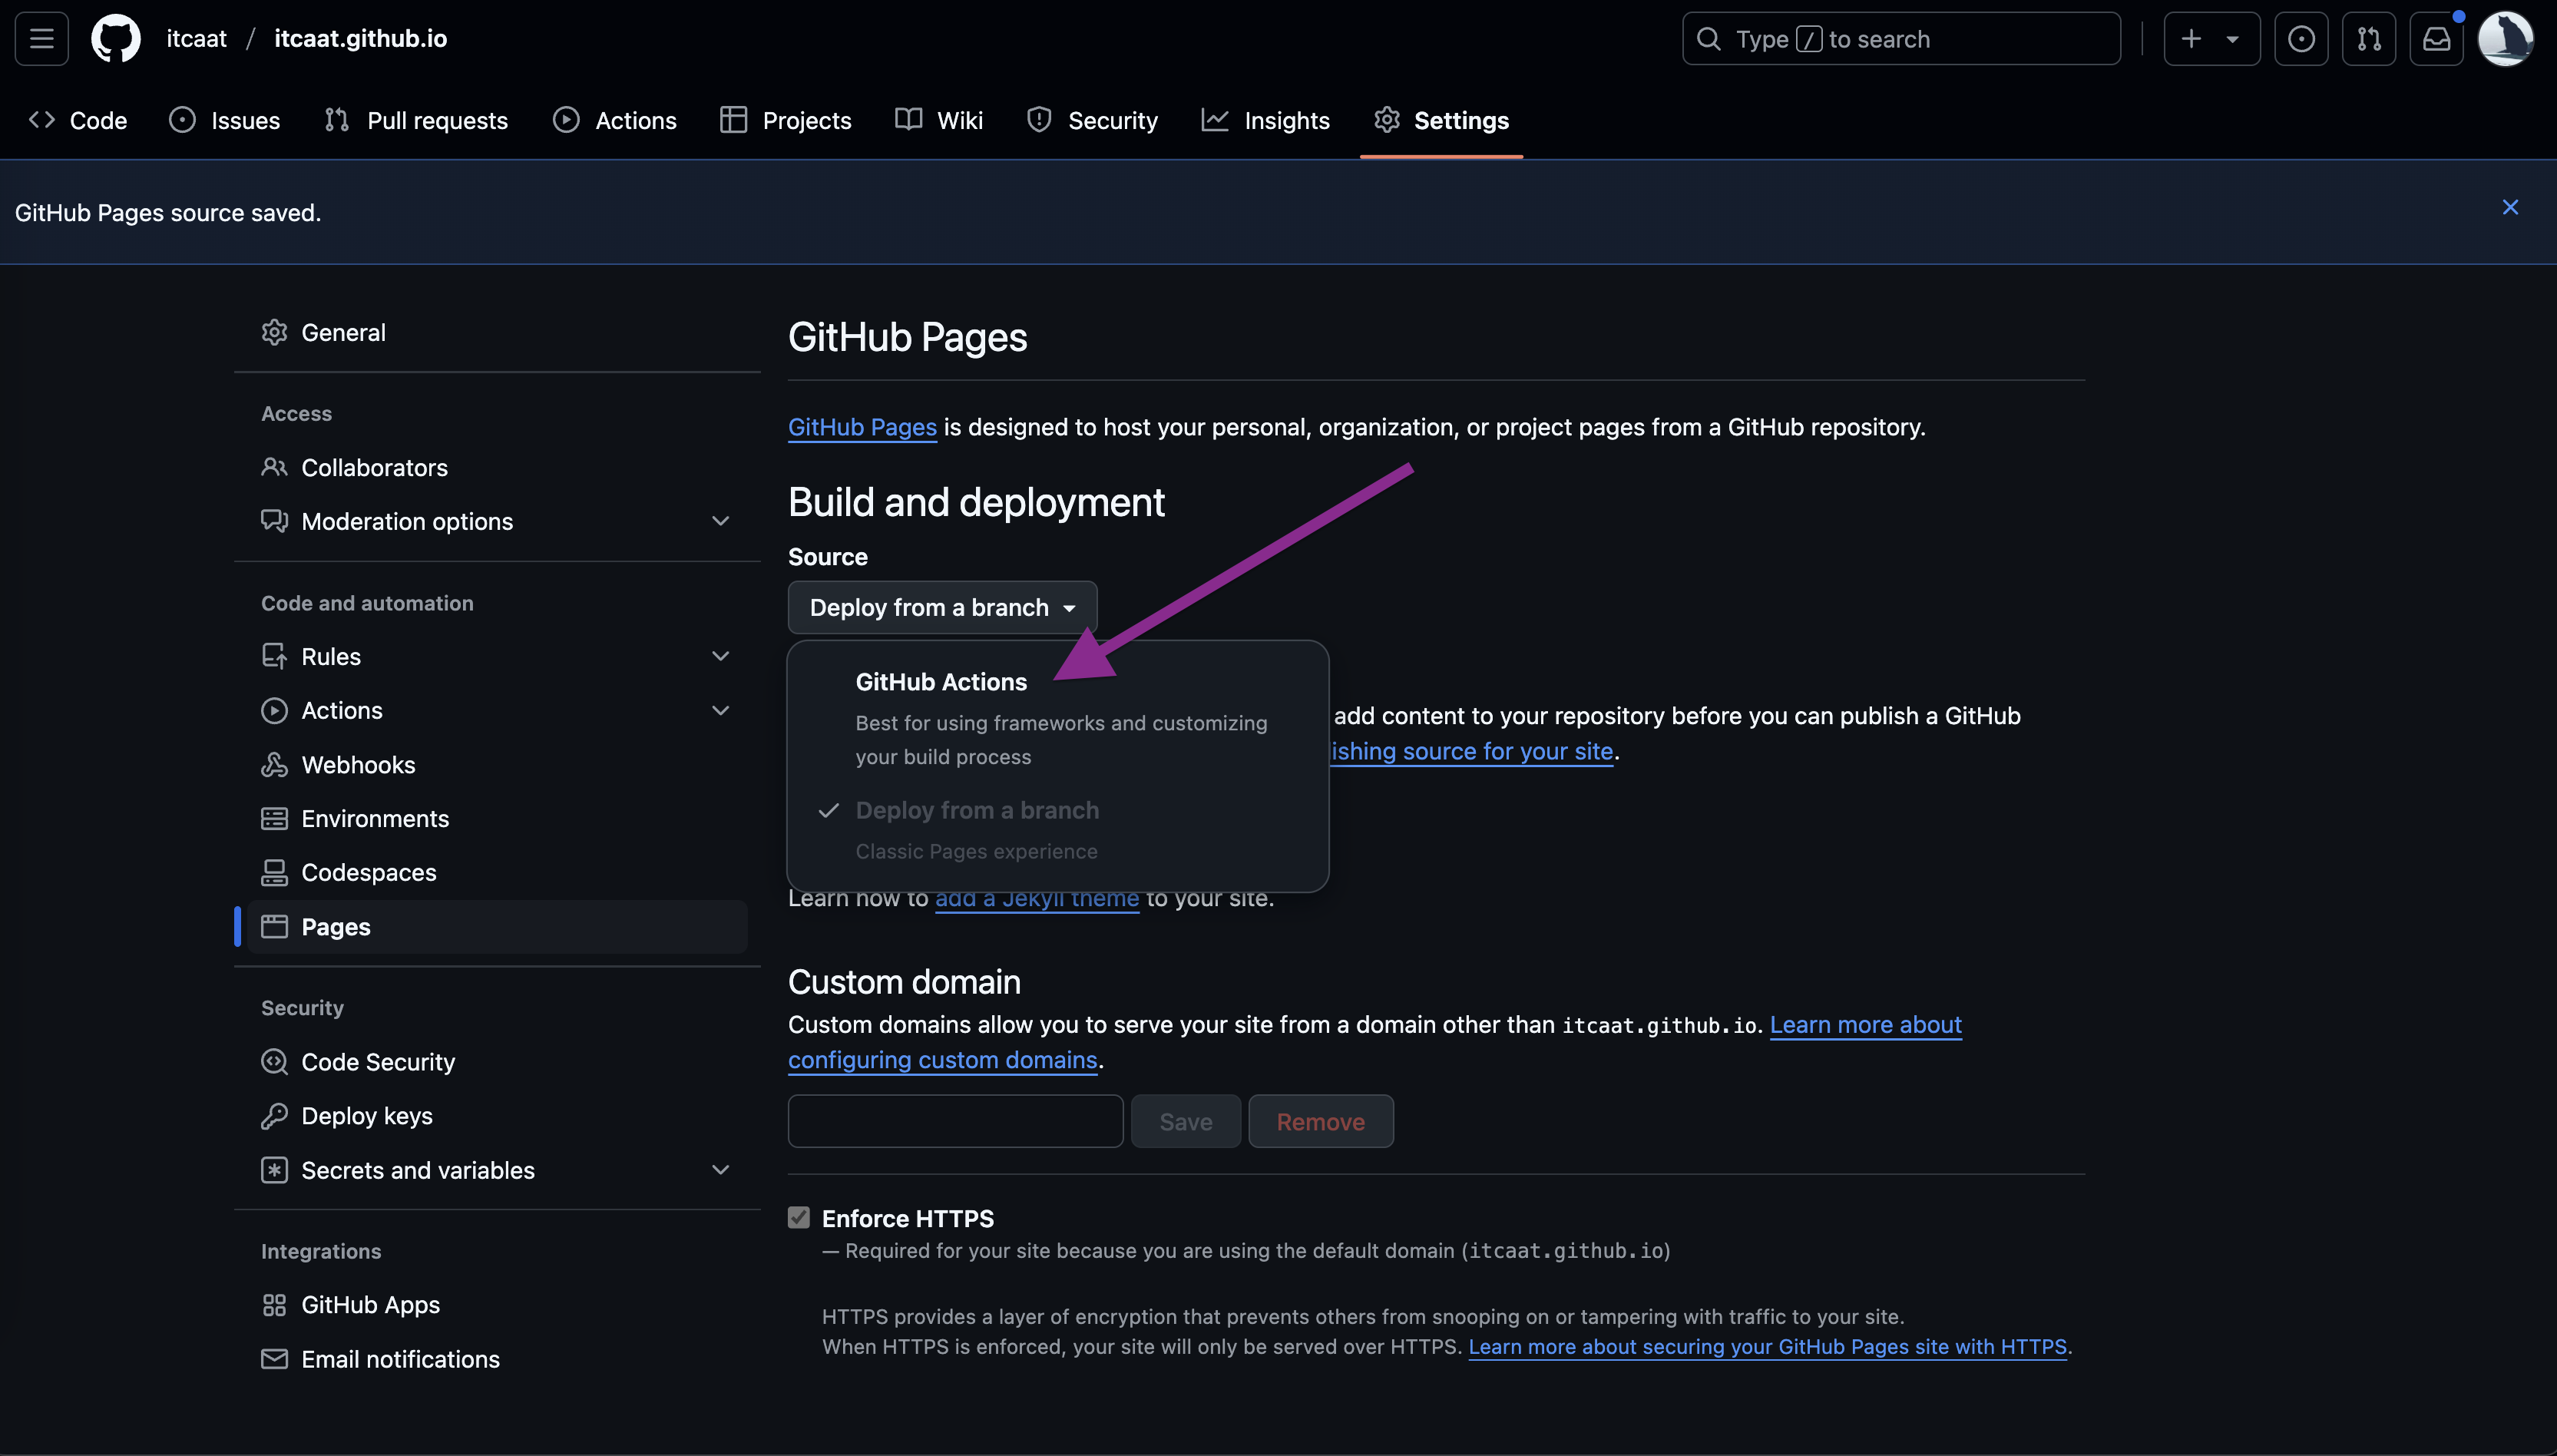Click the Webhooks icon
The image size is (2557, 1456).
point(274,764)
